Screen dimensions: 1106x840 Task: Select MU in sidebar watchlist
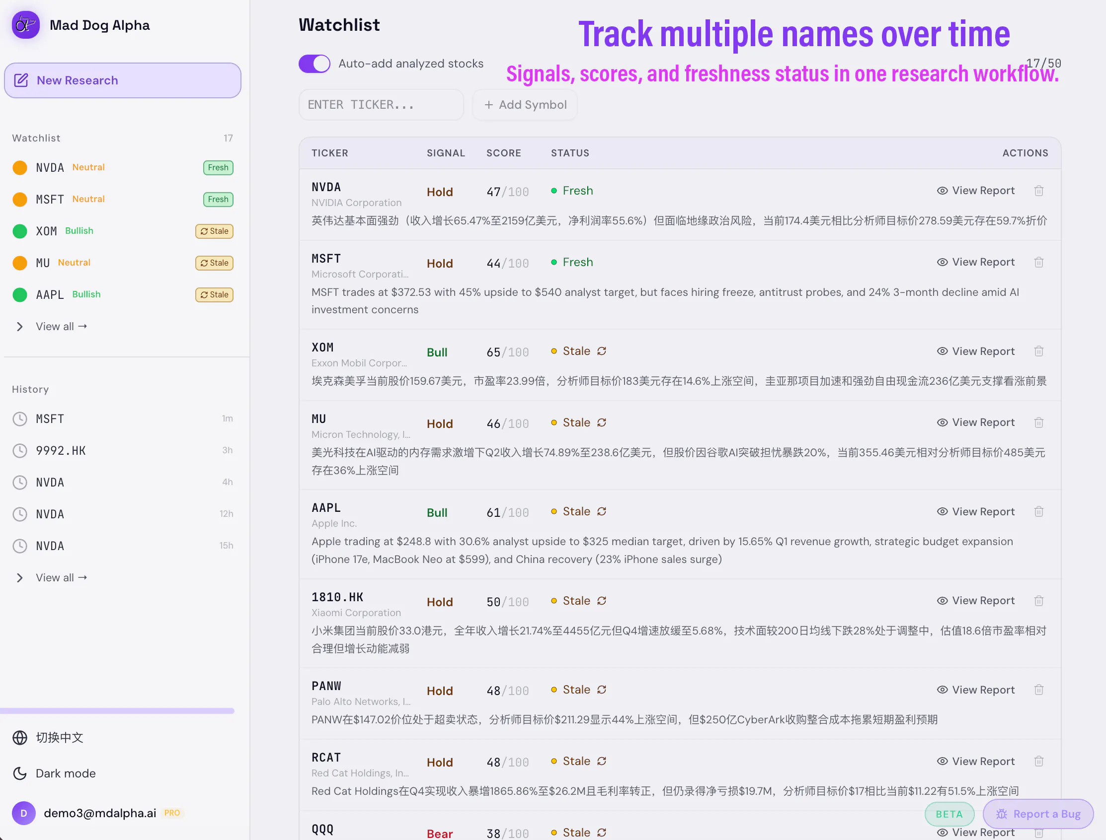pyautogui.click(x=123, y=263)
